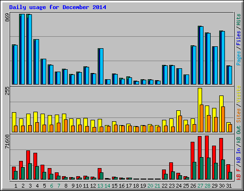Click the 'Sites' legend label

(238, 116)
